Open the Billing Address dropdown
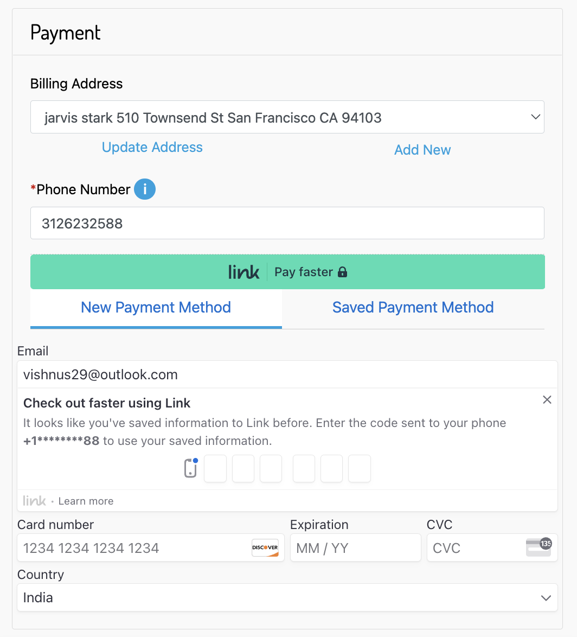The height and width of the screenshot is (637, 577). click(x=287, y=117)
